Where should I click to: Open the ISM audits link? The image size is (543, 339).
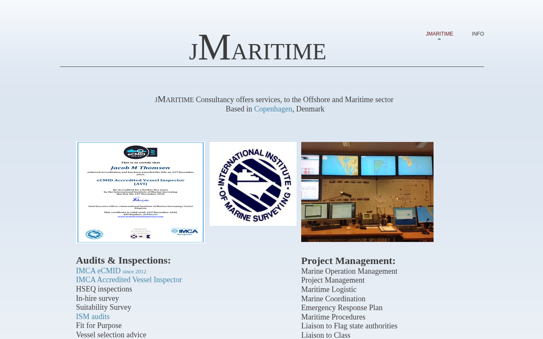(93, 317)
